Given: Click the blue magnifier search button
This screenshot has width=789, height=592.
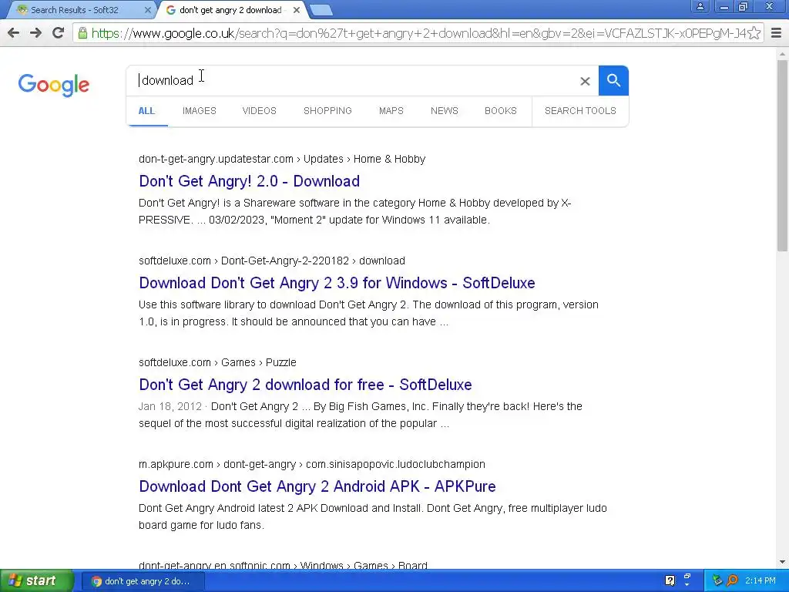Looking at the screenshot, I should pyautogui.click(x=613, y=80).
